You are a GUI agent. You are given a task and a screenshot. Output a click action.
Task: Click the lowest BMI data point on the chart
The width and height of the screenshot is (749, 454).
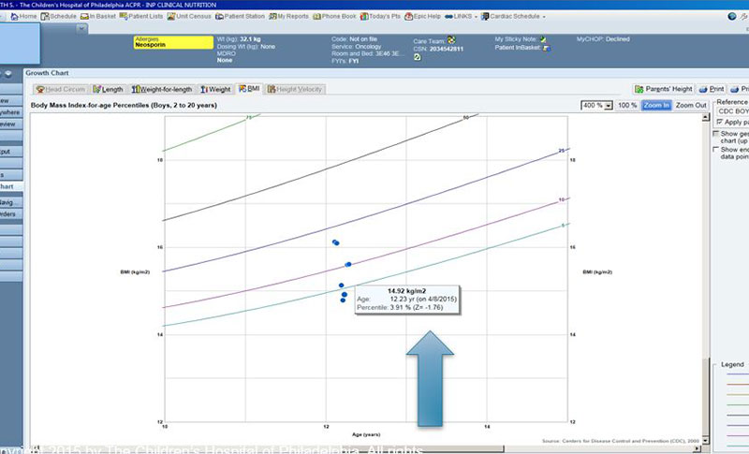(x=343, y=300)
